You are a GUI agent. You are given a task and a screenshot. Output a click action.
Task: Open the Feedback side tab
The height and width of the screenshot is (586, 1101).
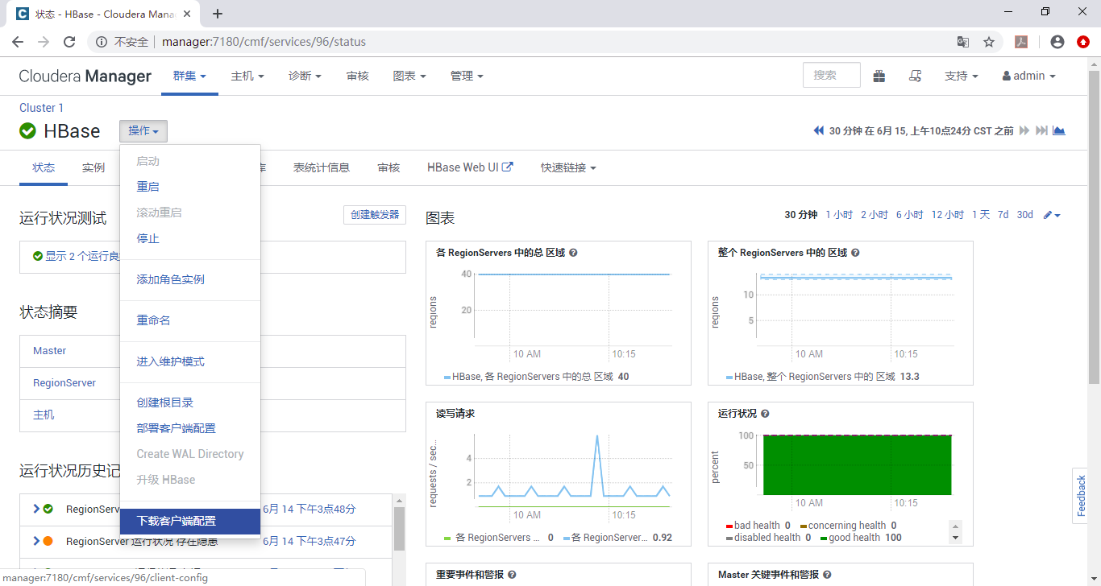(x=1082, y=496)
